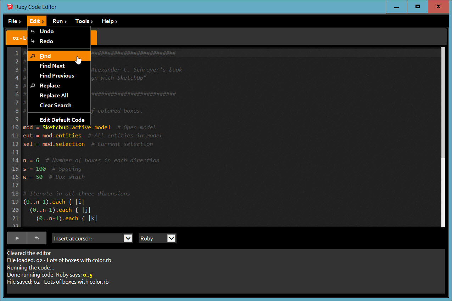452x301 pixels.
Task: Open the File menu
Action: pyautogui.click(x=14, y=21)
